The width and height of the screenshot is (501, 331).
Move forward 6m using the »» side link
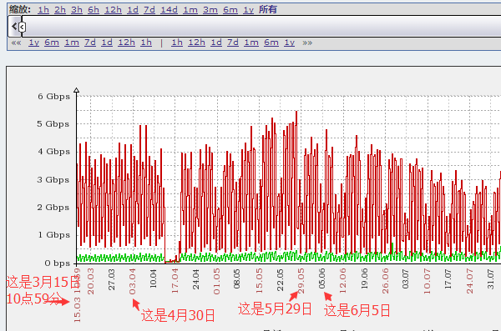[271, 43]
